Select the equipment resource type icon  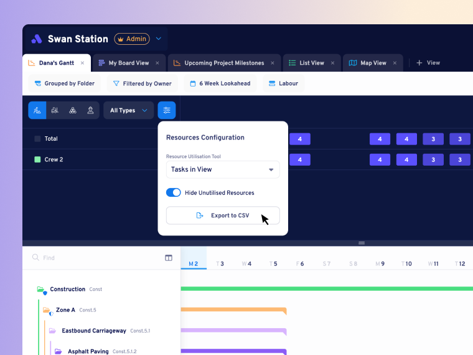[55, 110]
